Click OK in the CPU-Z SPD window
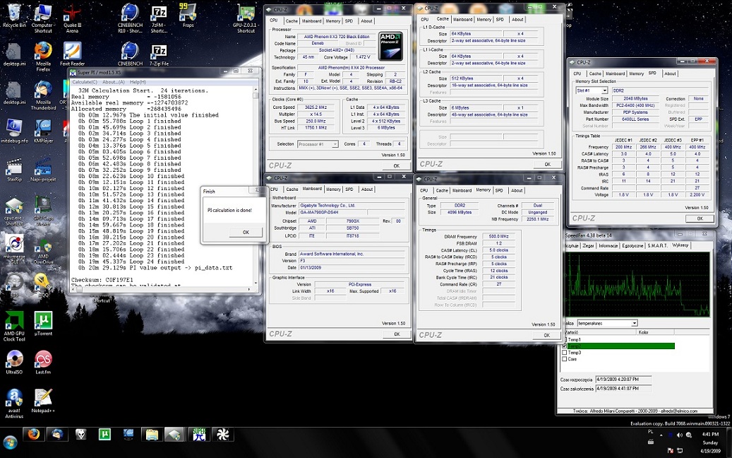Viewport: 732px width, 458px height. coord(700,218)
